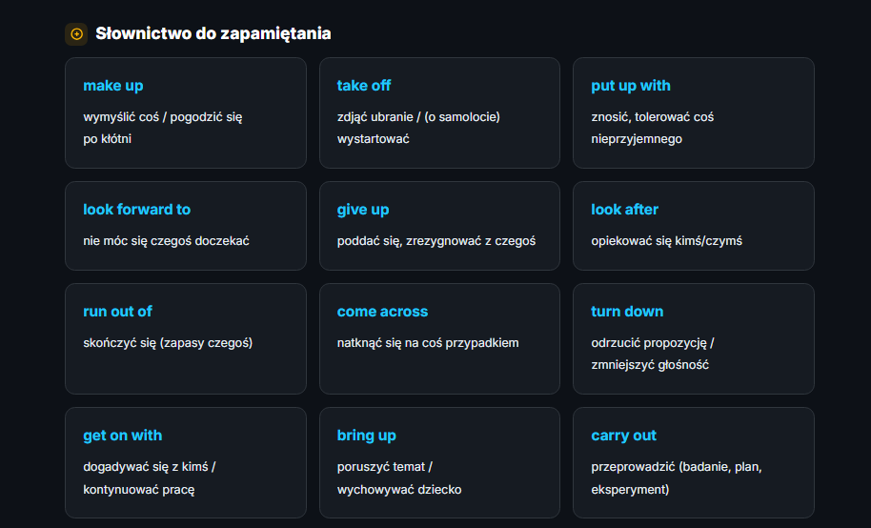The height and width of the screenshot is (528, 871).
Task: Click definition 'nie móc się czegoś doczekać'
Action: [166, 241]
